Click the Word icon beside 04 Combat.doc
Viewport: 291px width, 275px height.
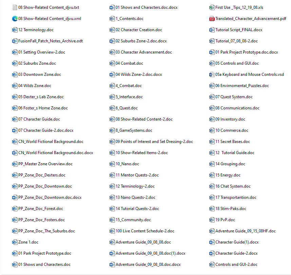pyautogui.click(x=112, y=63)
